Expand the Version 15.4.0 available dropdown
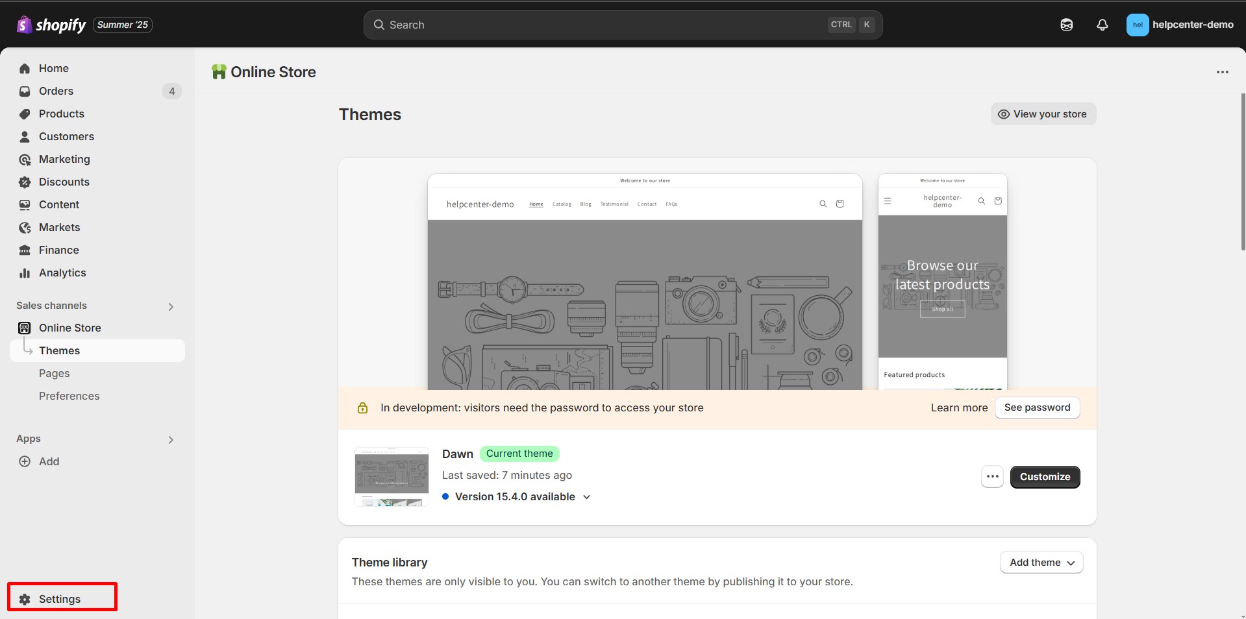 point(586,497)
